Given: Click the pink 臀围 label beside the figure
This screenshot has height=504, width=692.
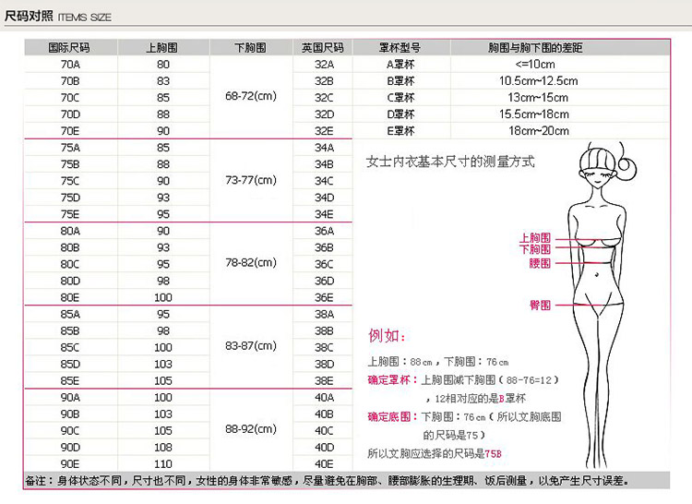Looking at the screenshot, I should [x=539, y=305].
